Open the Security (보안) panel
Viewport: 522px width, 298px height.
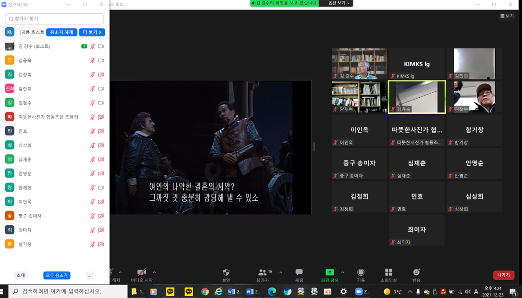pyautogui.click(x=226, y=274)
